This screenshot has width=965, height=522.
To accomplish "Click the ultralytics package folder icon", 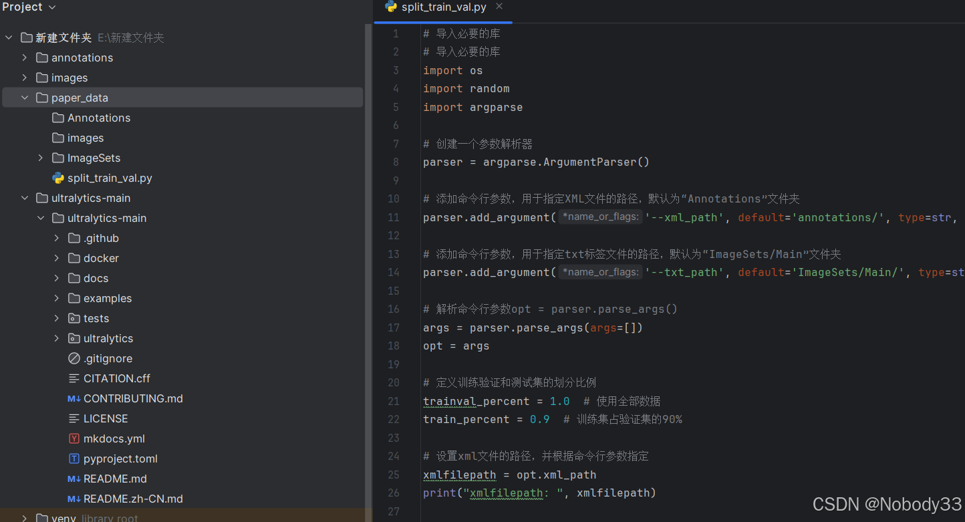I will pyautogui.click(x=74, y=338).
